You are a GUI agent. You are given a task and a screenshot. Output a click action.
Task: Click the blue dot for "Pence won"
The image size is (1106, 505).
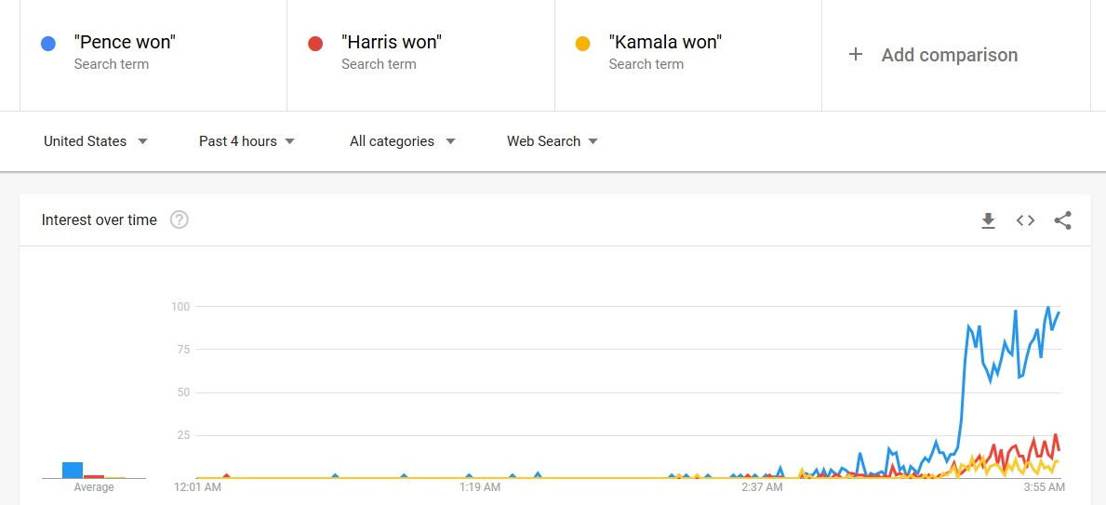(48, 44)
